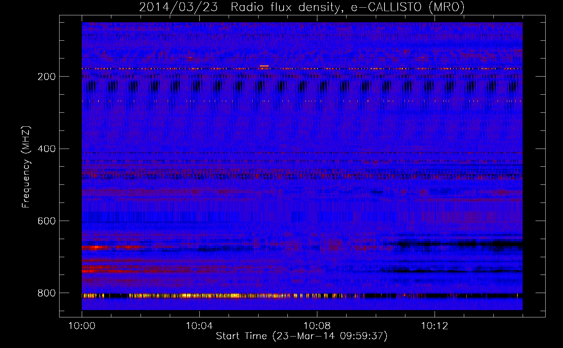Click the 10:12 time tick label
Screen dimensions: 563x348
point(435,326)
